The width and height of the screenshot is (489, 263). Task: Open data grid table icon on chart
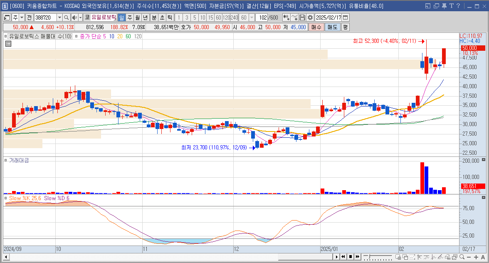point(8,44)
